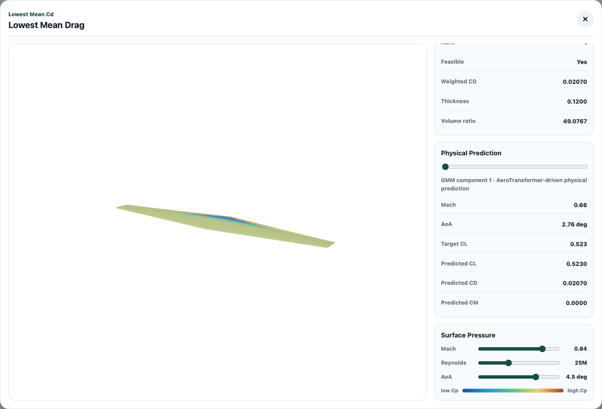Click the low Cp legend label
The width and height of the screenshot is (602, 409).
[449, 391]
